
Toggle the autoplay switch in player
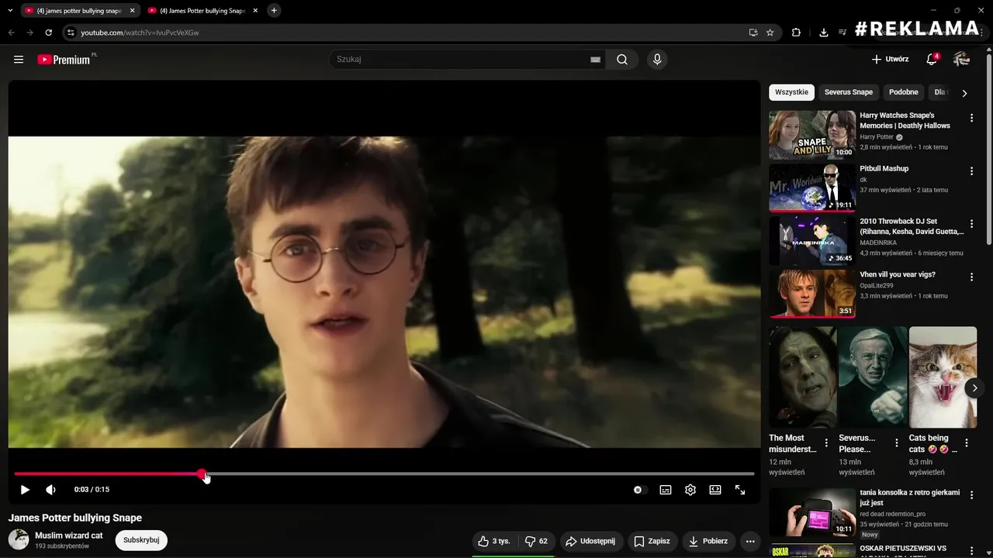coord(638,490)
